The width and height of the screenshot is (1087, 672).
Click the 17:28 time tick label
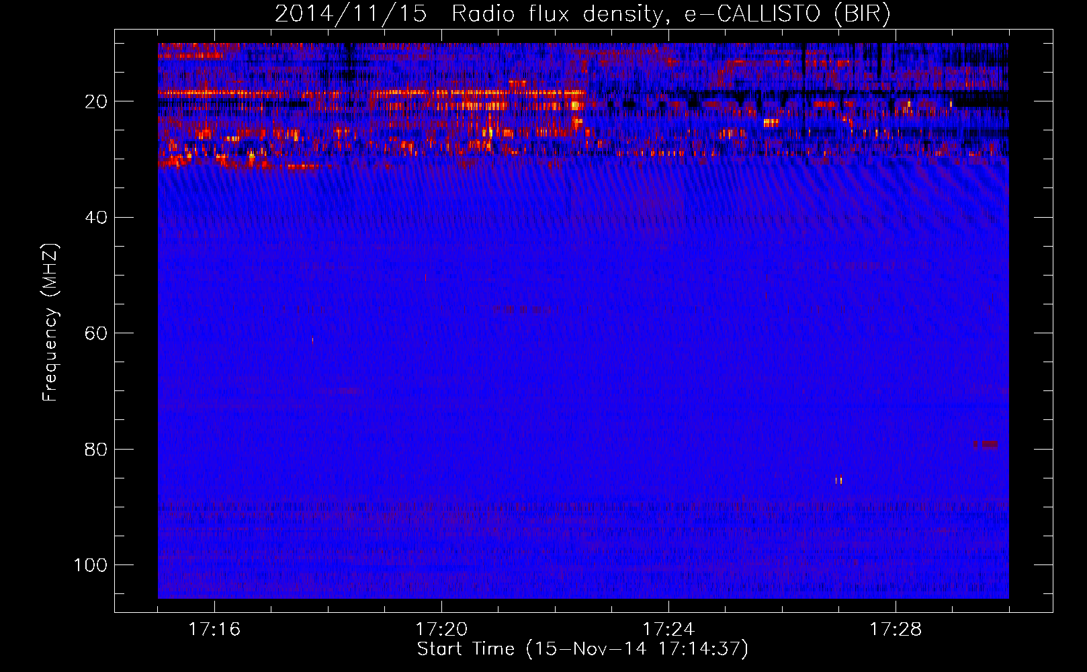896,629
